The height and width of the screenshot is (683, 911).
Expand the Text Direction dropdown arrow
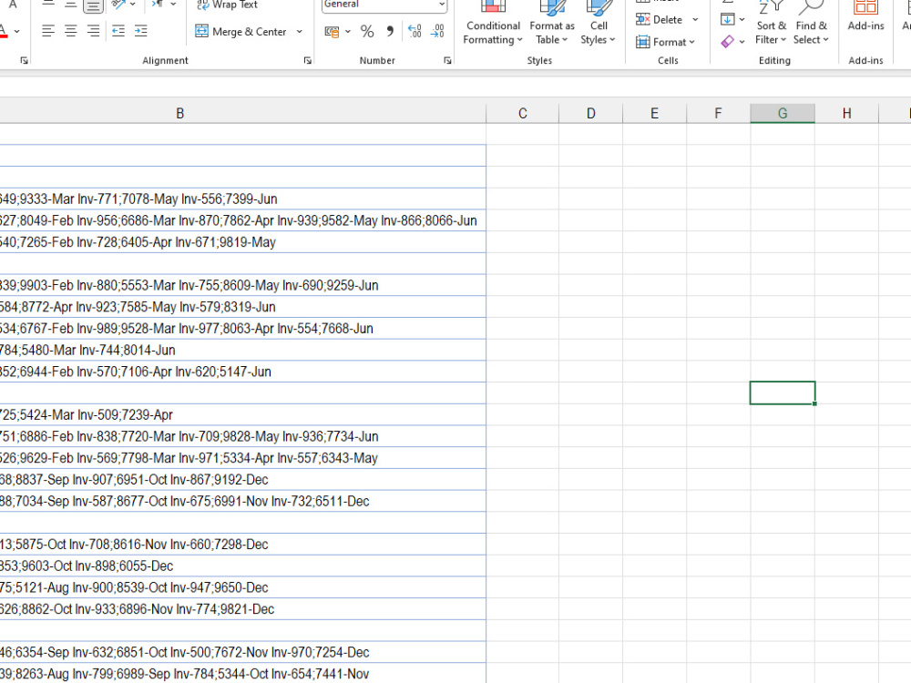tap(173, 5)
